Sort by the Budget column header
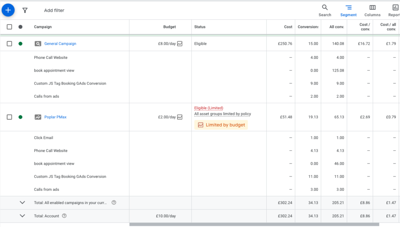The height and width of the screenshot is (227, 400). coord(170,27)
